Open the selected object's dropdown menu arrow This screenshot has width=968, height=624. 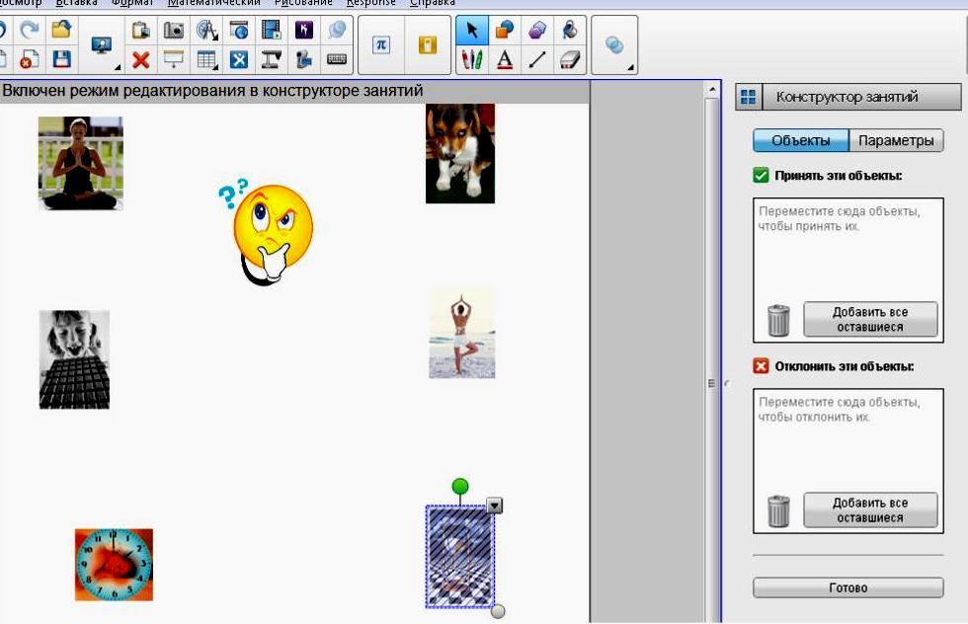click(x=495, y=506)
